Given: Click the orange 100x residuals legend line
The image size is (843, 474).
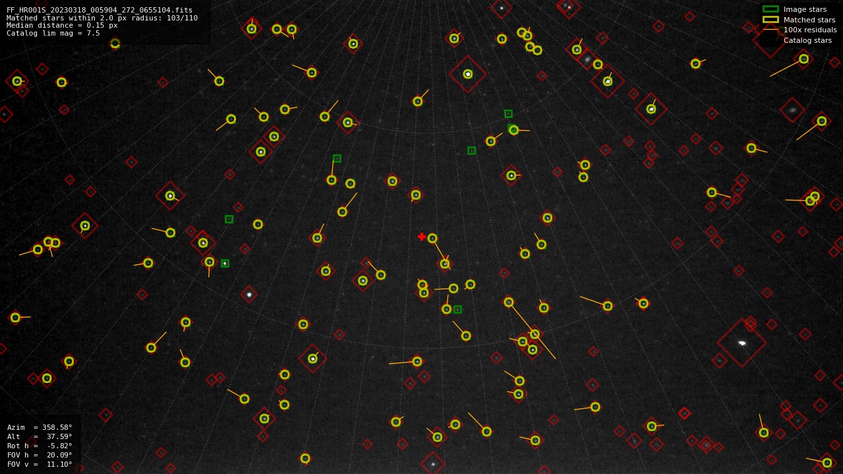Looking at the screenshot, I should coord(770,30).
